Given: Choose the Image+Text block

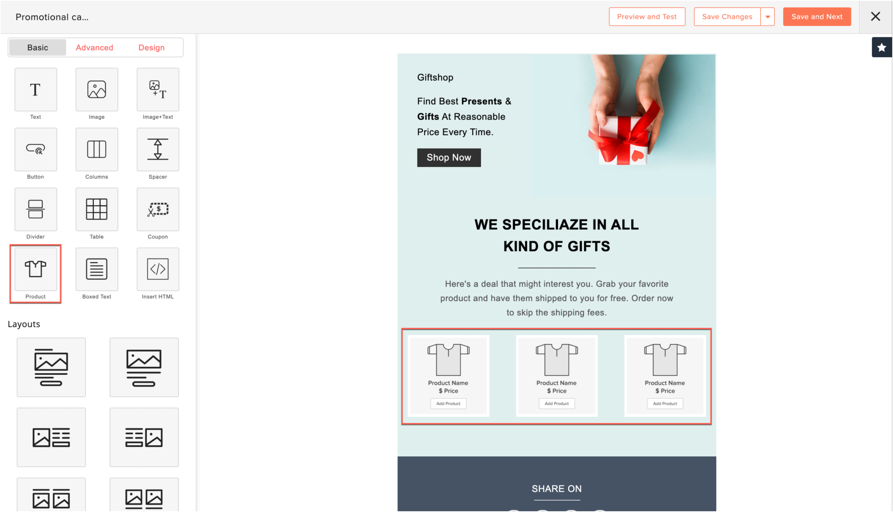Looking at the screenshot, I should coord(158,90).
